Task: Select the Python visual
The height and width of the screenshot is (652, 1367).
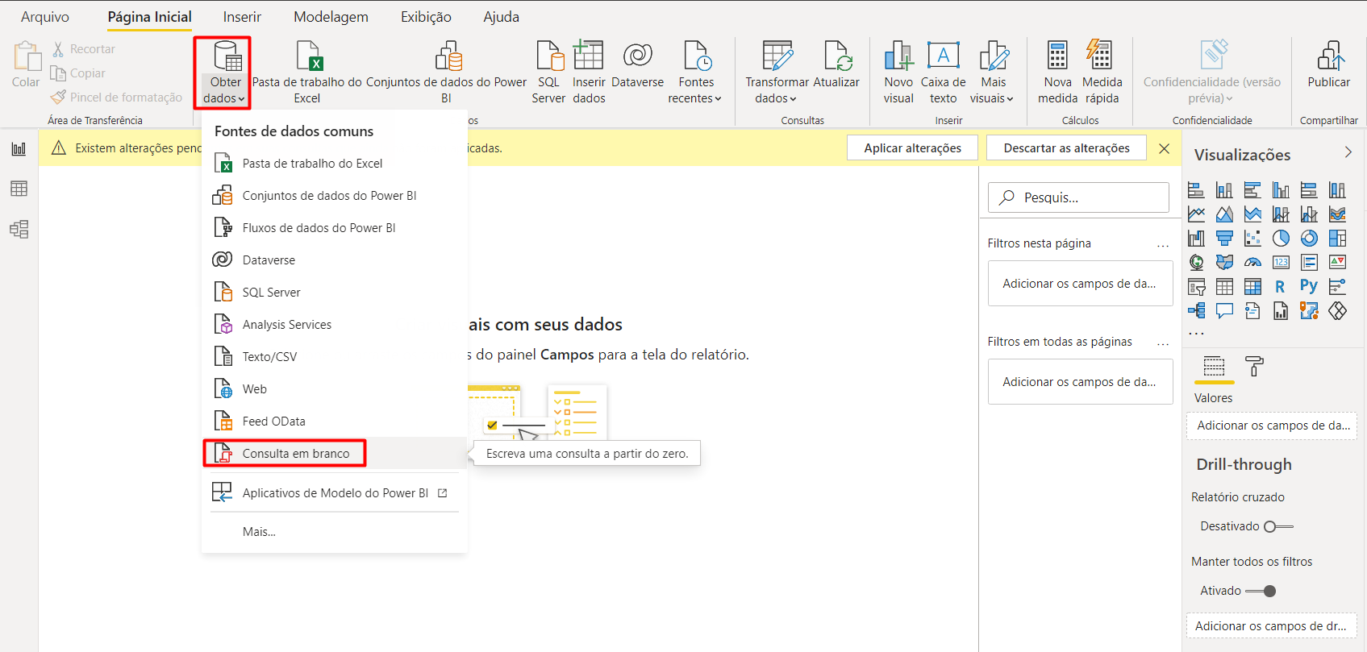Action: coord(1309,287)
